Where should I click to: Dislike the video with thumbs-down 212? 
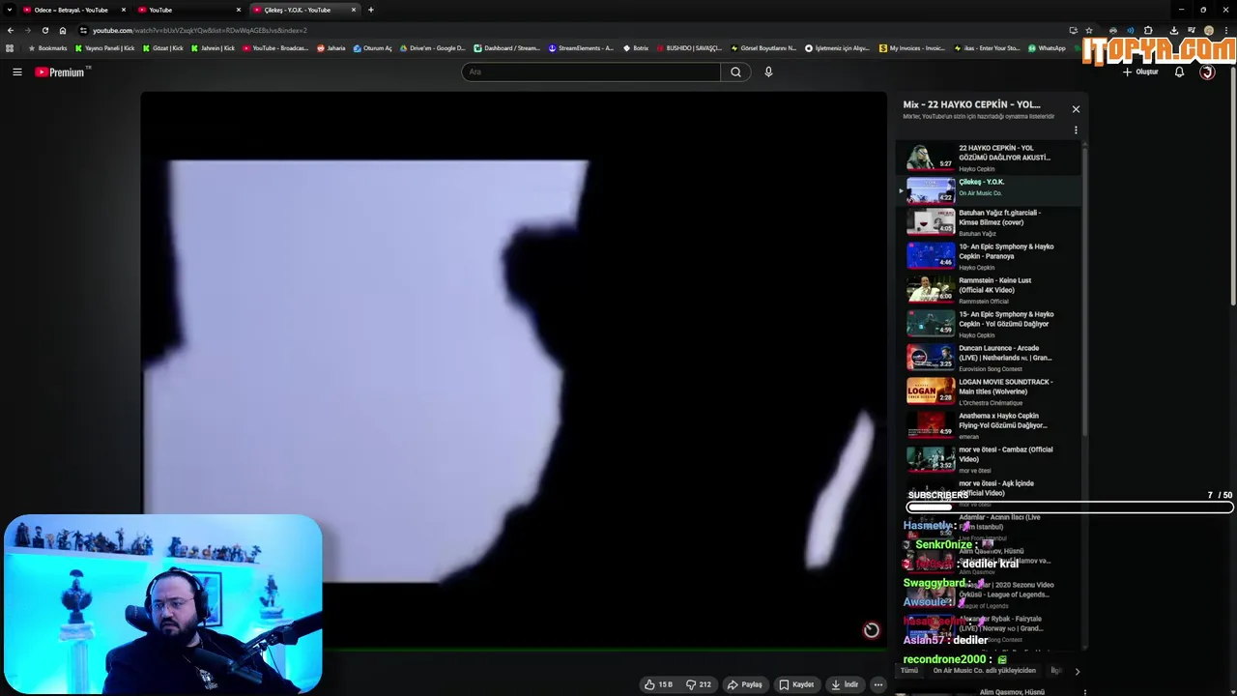coord(699,684)
